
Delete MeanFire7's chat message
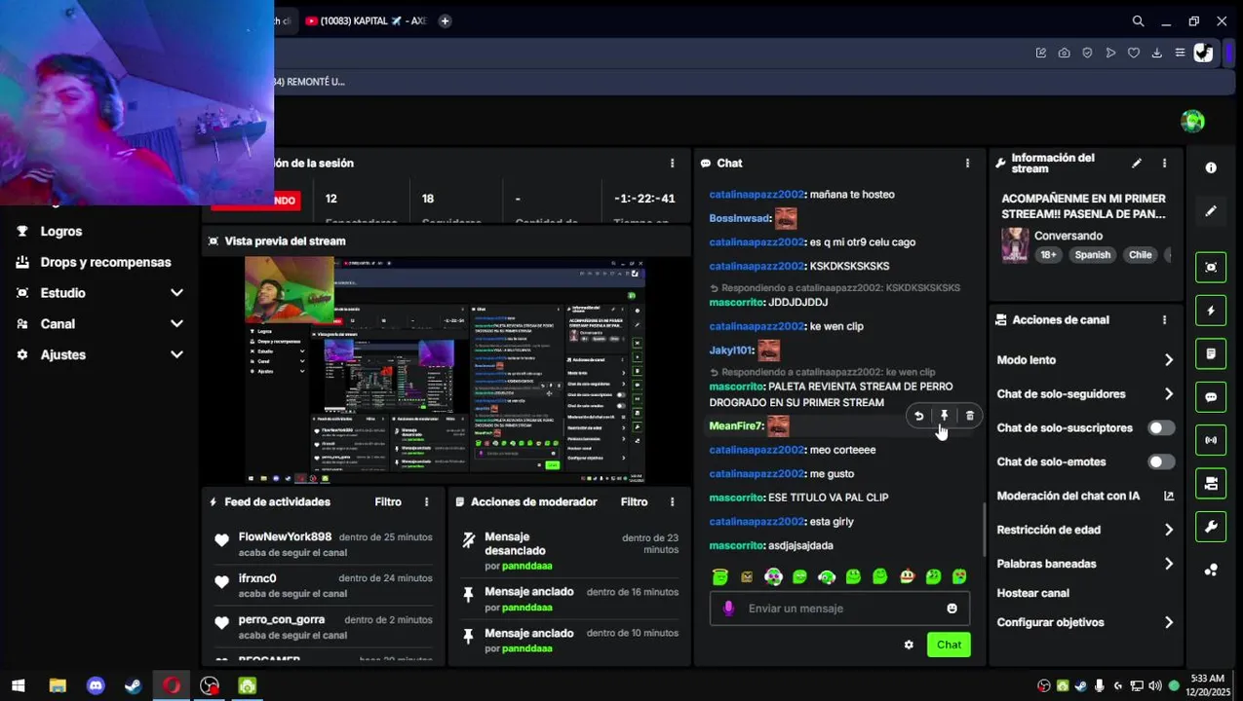pos(969,416)
